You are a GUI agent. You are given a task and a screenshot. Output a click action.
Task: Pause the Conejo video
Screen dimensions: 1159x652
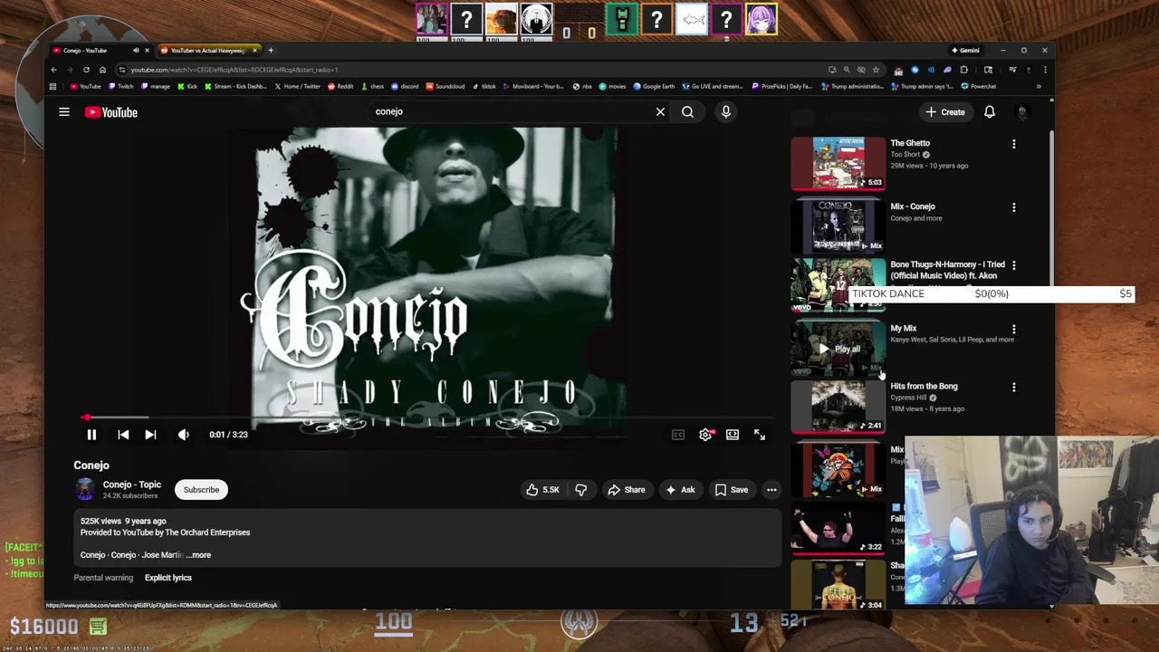pos(91,435)
